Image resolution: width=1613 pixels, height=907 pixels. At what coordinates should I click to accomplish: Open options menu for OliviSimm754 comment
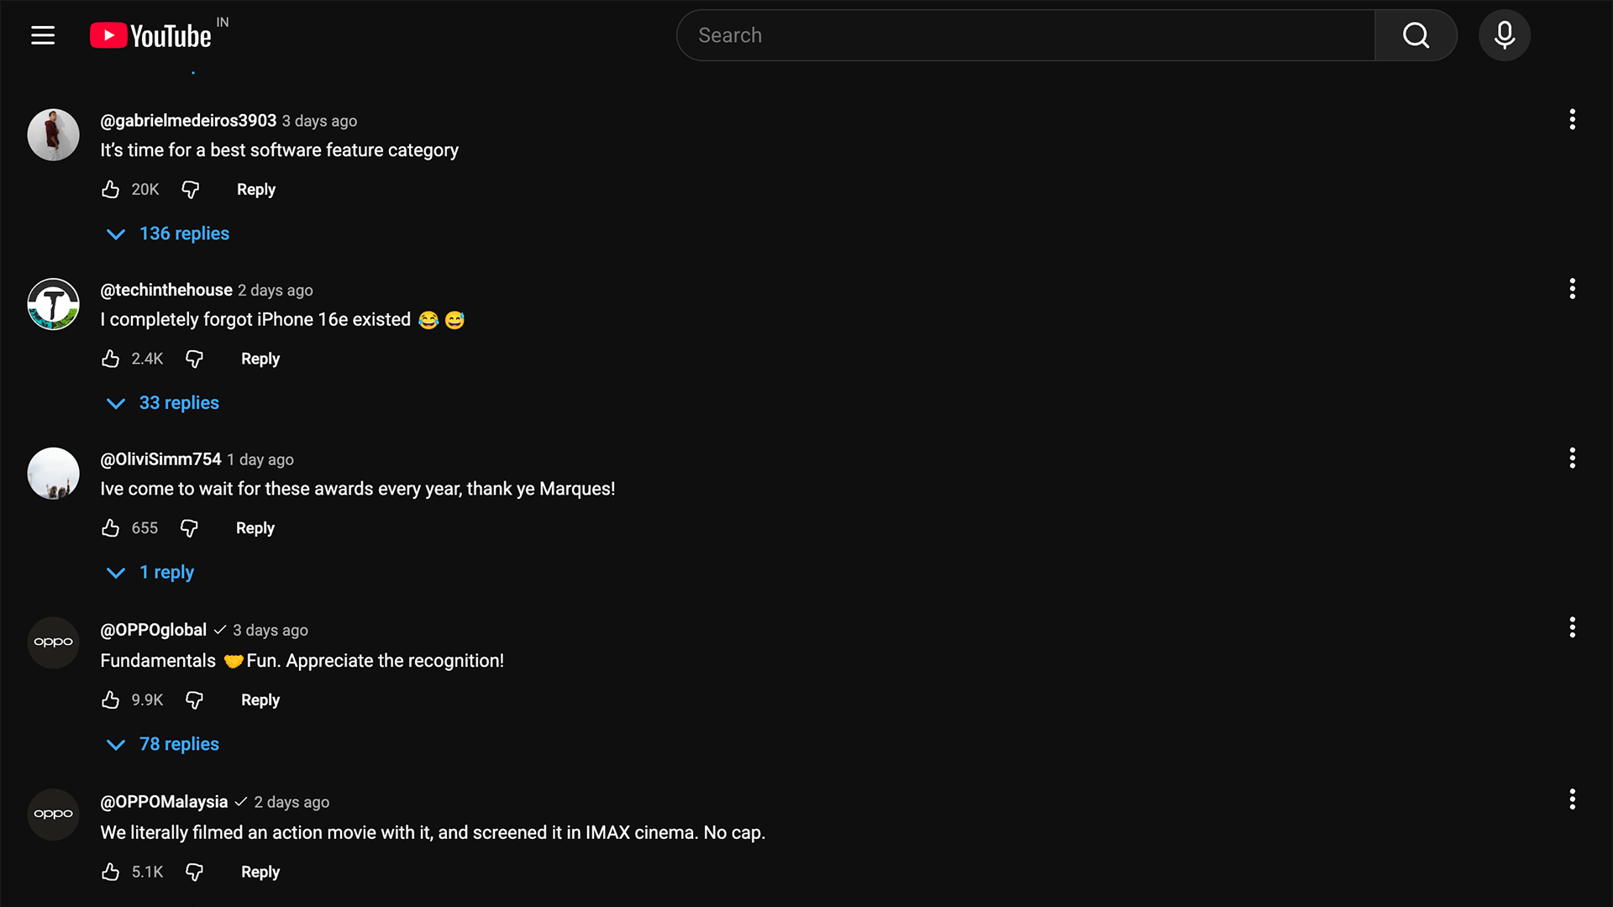click(1572, 458)
